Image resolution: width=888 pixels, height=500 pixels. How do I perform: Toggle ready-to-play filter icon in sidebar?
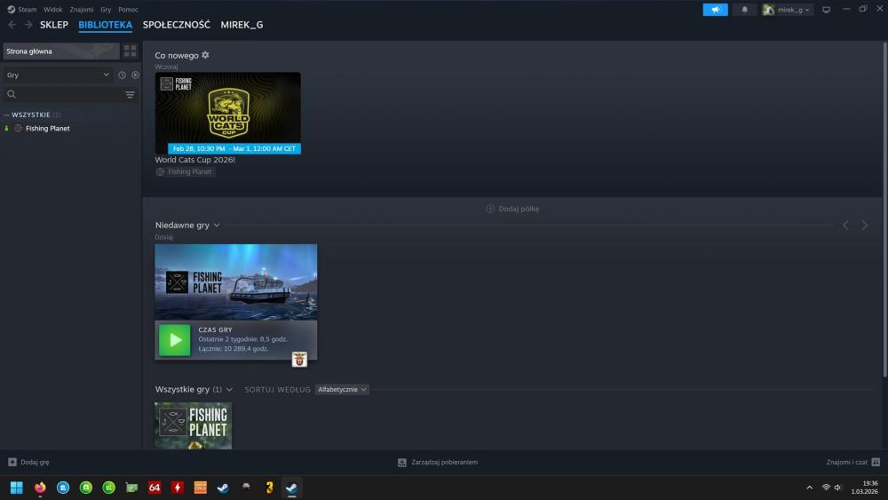[x=135, y=75]
